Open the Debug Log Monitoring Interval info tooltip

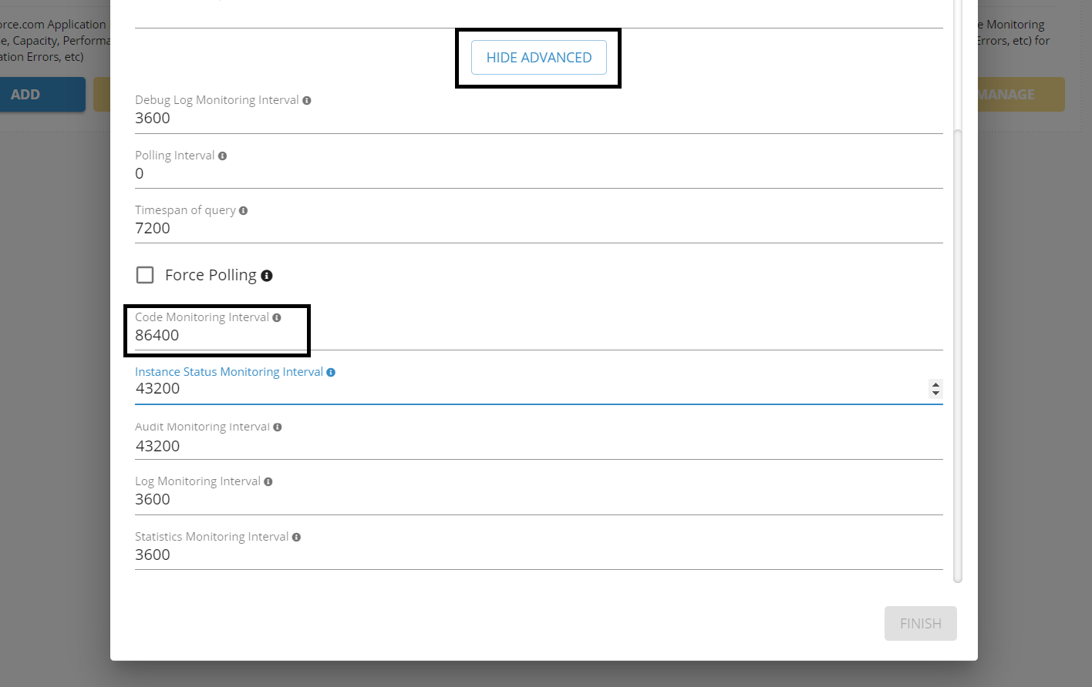point(307,99)
